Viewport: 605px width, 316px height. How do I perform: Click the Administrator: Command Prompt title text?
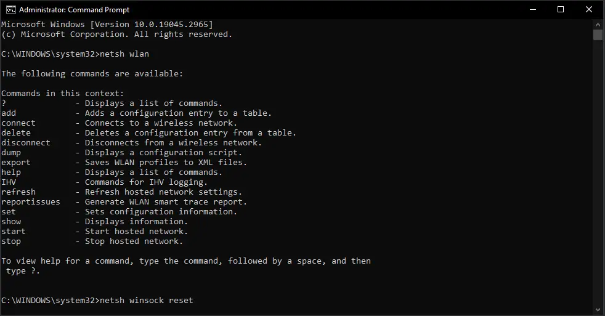pyautogui.click(x=74, y=10)
